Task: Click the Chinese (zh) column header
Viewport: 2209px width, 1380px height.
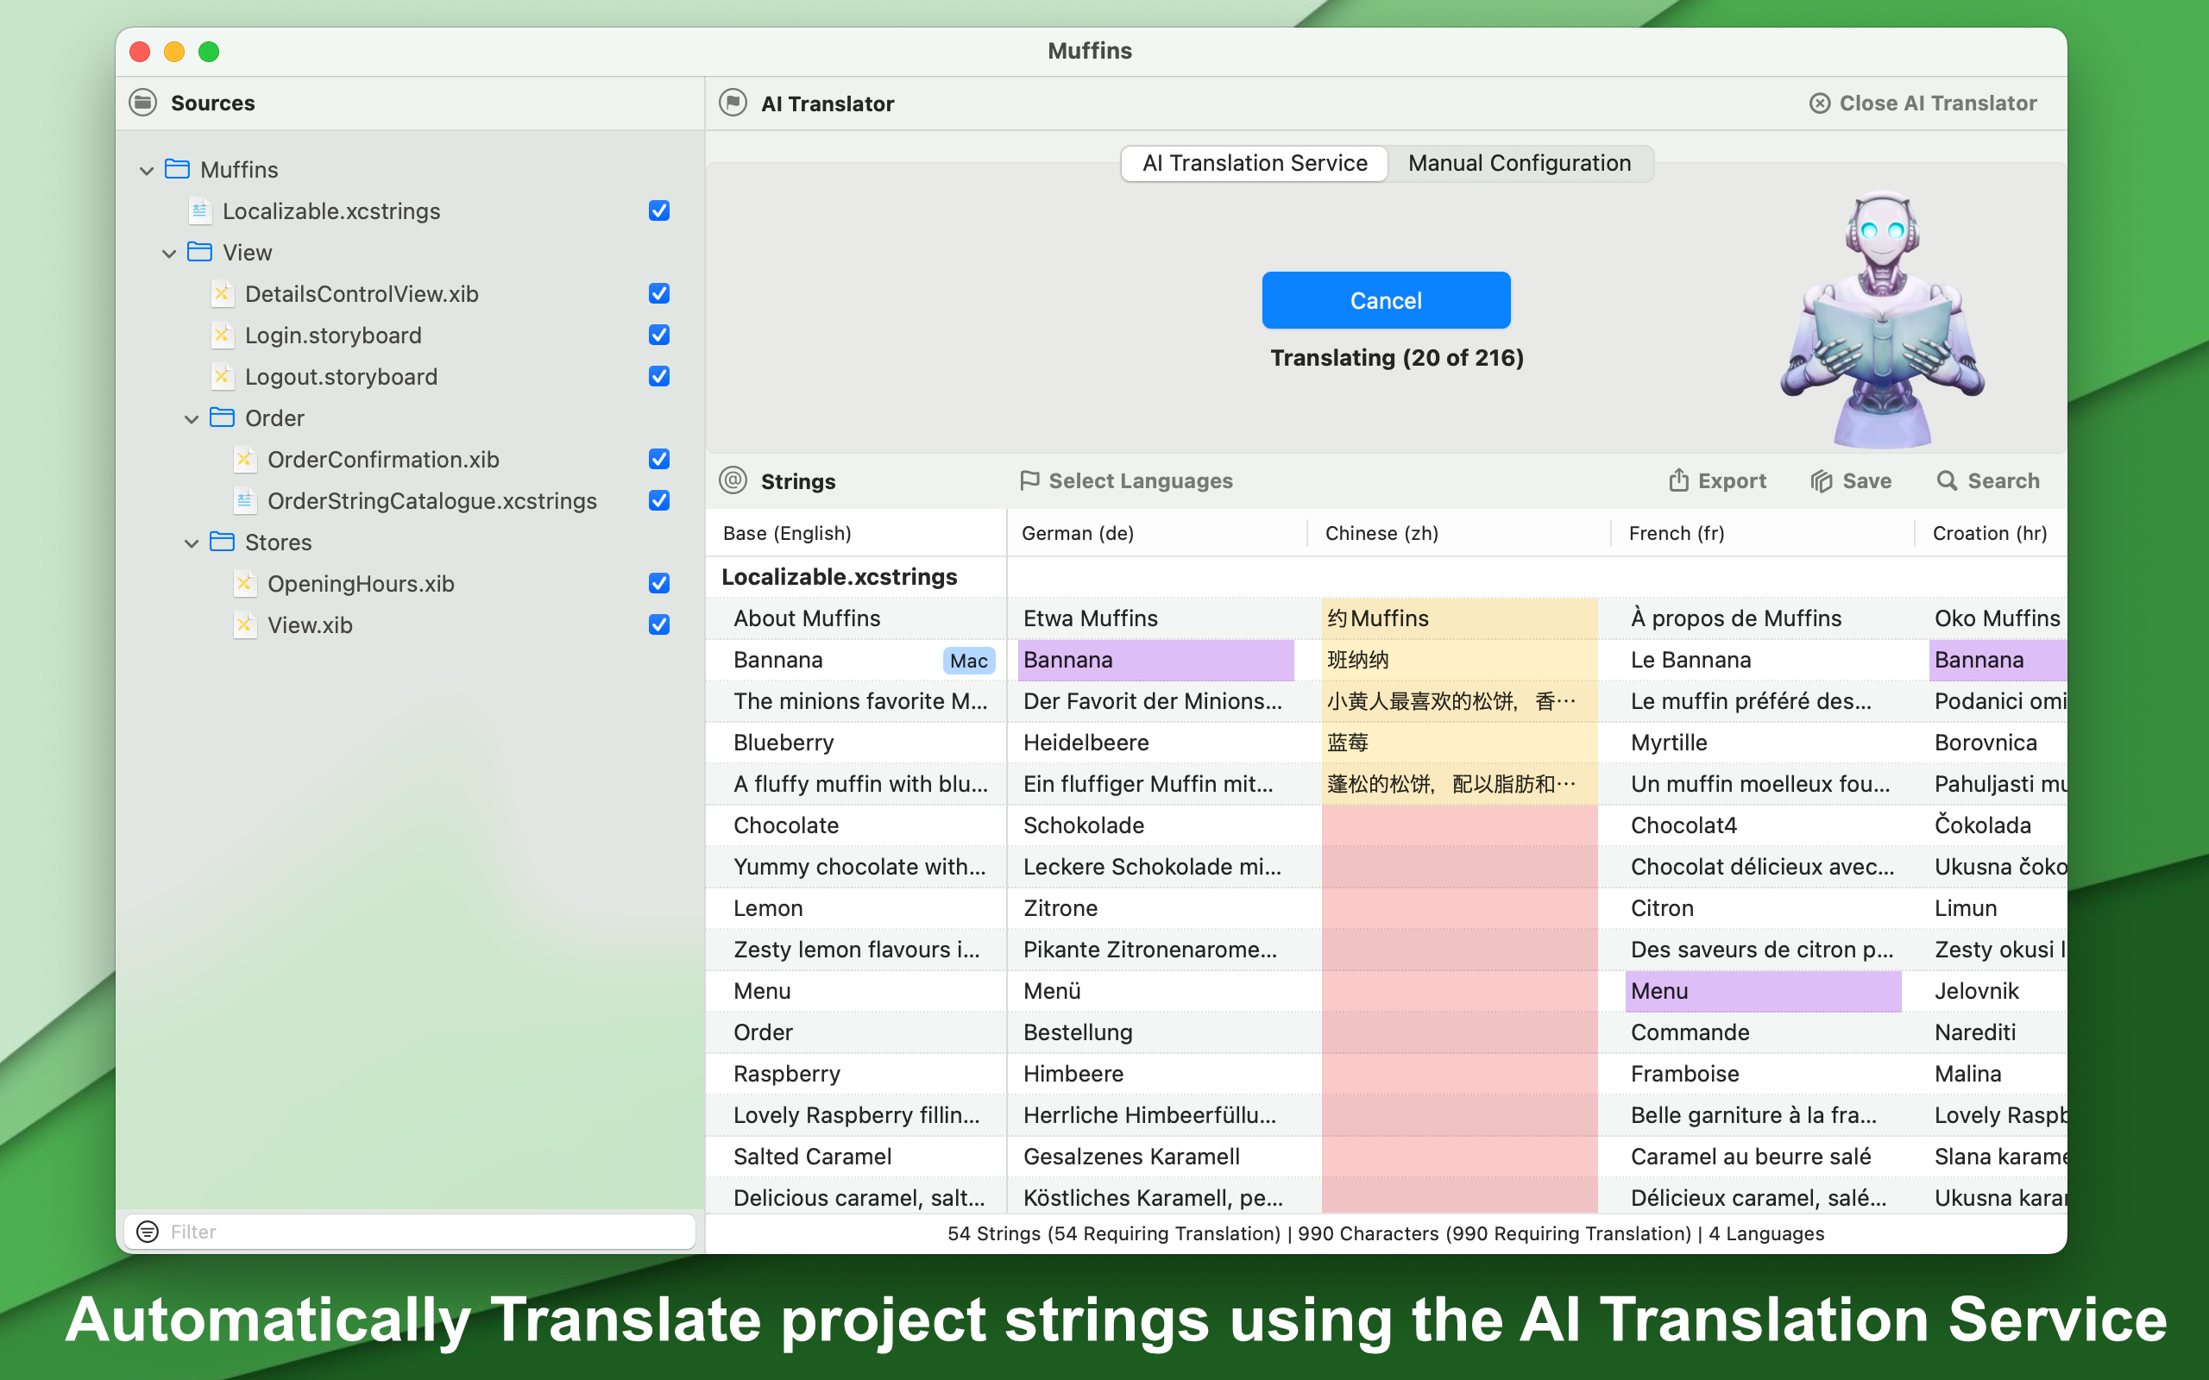Action: (x=1458, y=533)
